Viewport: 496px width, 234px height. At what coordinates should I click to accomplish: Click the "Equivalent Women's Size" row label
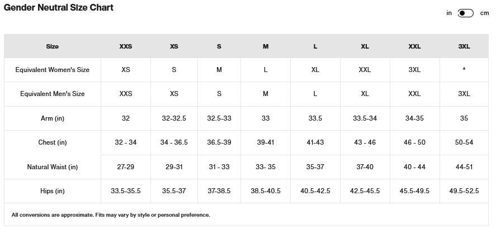tap(53, 70)
